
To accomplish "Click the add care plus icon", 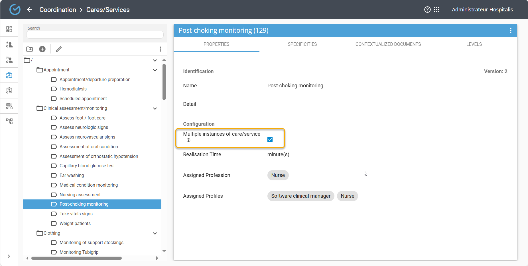I will pos(42,49).
